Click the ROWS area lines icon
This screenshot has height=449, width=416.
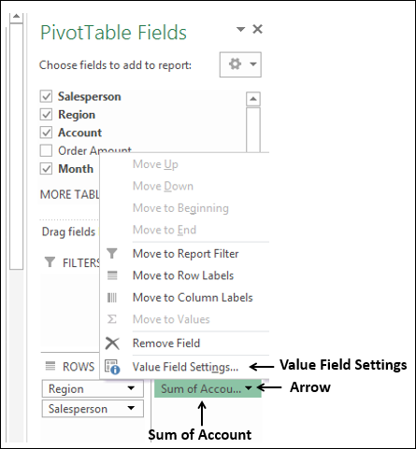tap(50, 366)
